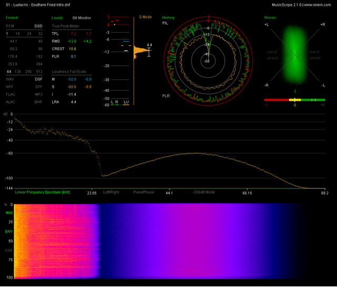Click the 512 DSD rate value
The height and width of the screenshot is (287, 337).
tap(39, 72)
